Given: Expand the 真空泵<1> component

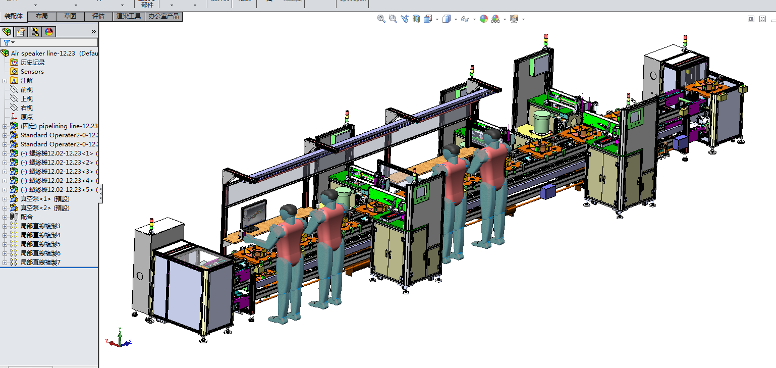Looking at the screenshot, I should click(5, 198).
